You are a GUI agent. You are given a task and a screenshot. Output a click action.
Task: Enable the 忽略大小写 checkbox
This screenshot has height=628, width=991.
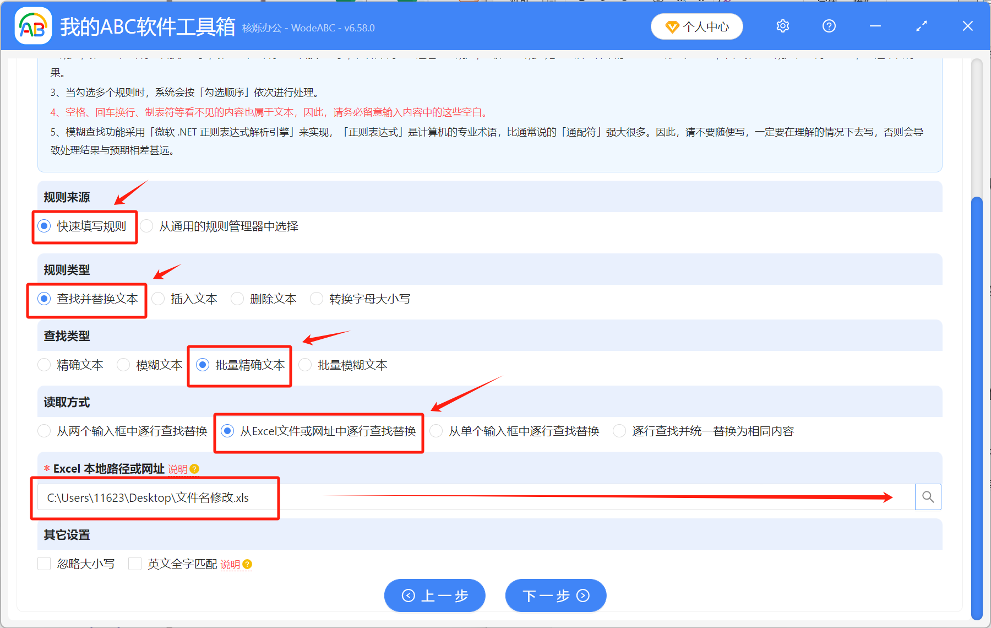[44, 563]
